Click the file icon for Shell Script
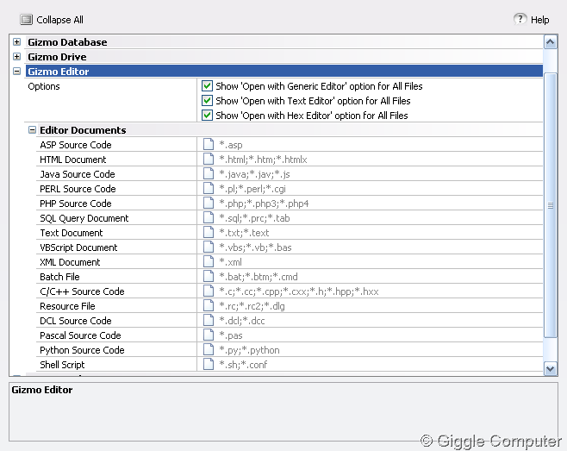The height and width of the screenshot is (451, 567). 209,364
